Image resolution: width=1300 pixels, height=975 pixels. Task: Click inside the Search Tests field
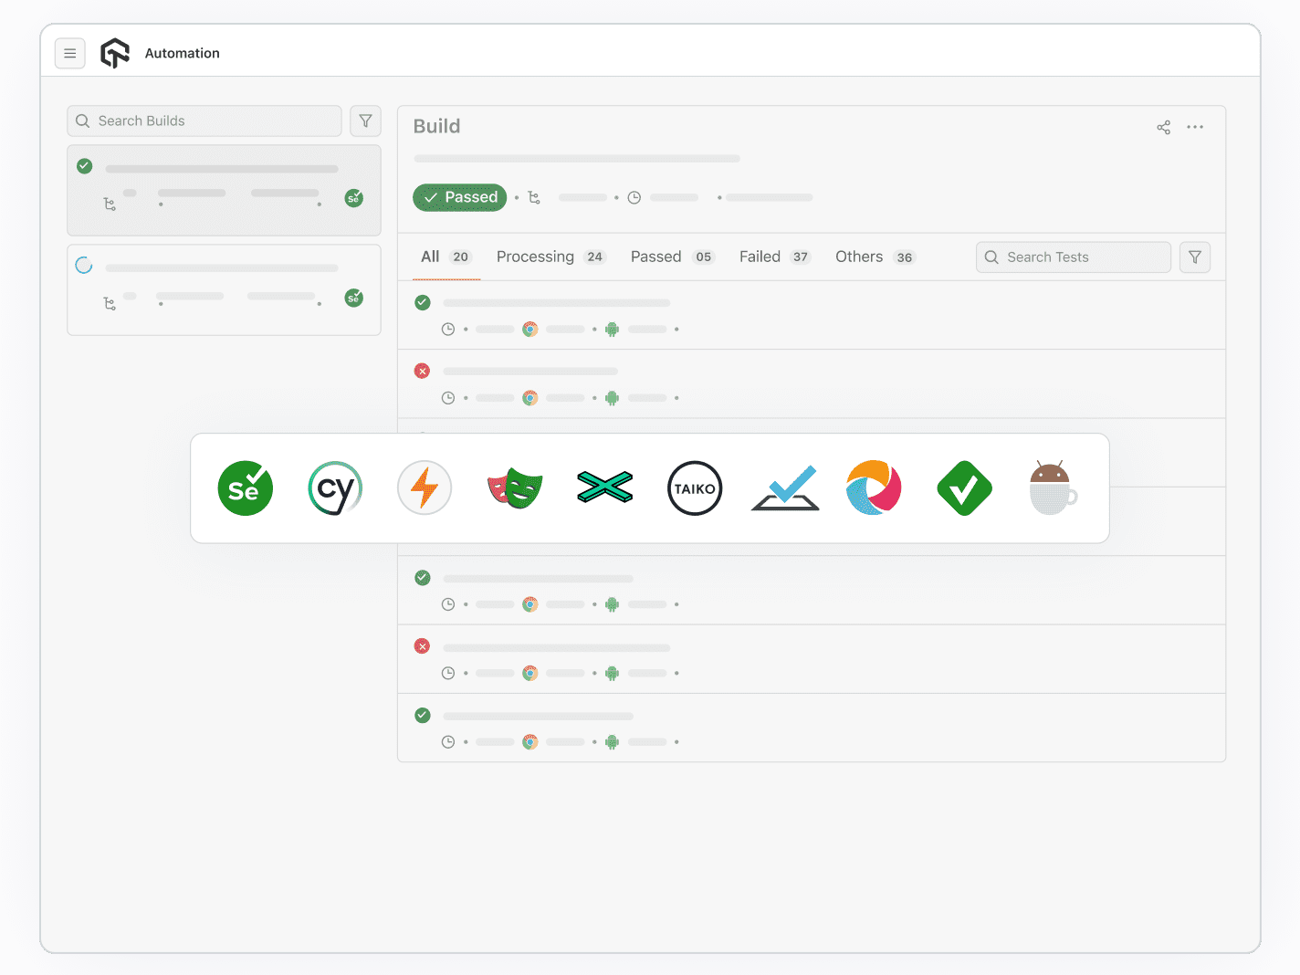pyautogui.click(x=1073, y=257)
